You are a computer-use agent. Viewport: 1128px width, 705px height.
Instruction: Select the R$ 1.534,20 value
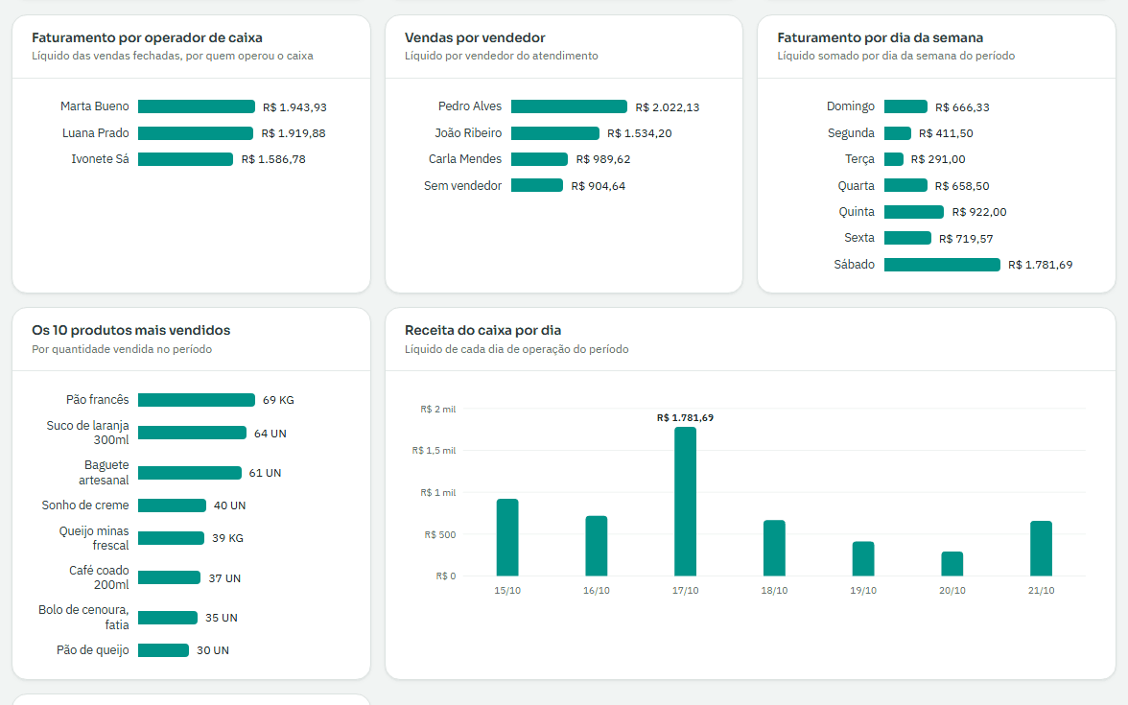[640, 133]
